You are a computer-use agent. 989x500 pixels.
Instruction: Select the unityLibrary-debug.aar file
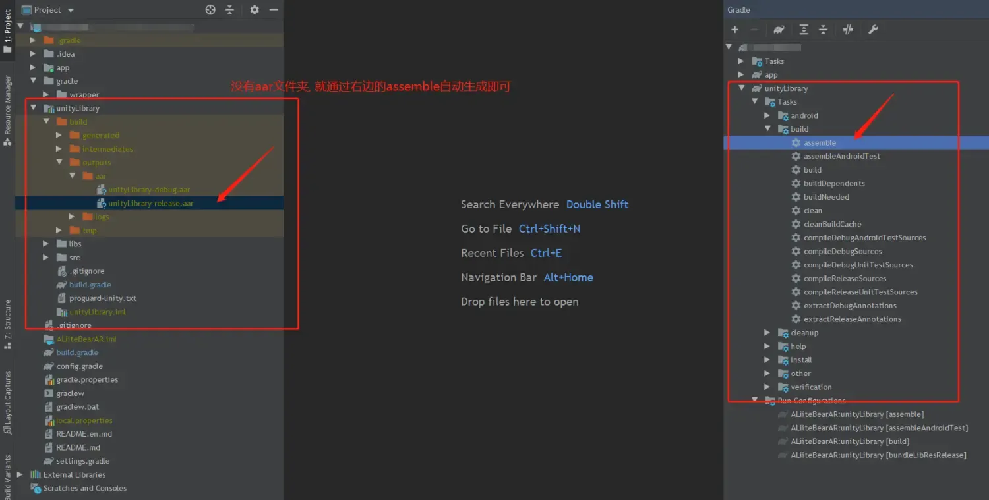click(x=148, y=190)
